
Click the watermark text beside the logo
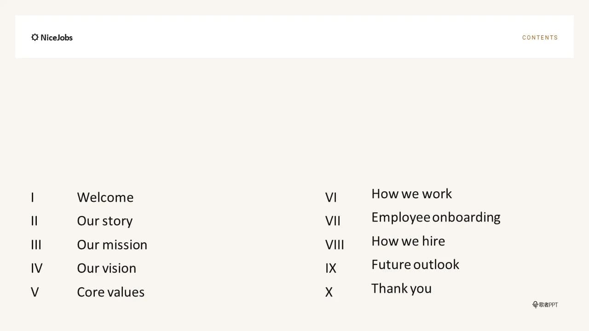(549, 304)
